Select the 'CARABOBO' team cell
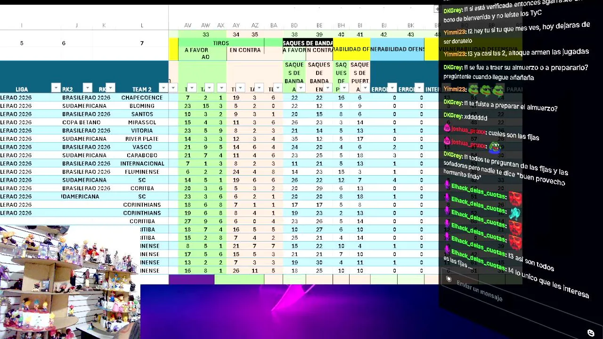 click(142, 155)
